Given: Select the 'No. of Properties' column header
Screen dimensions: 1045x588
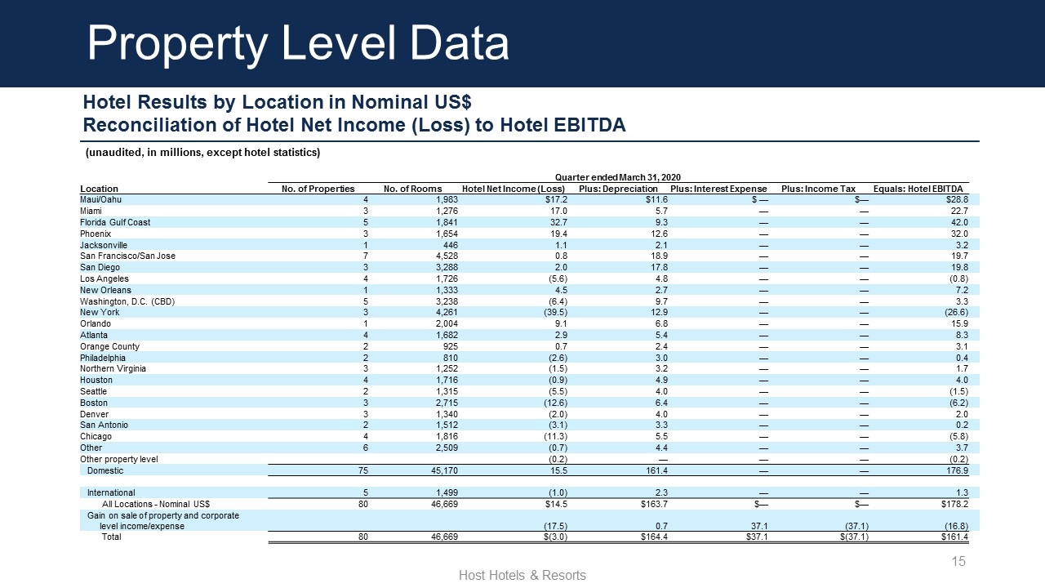Looking at the screenshot, I should pyautogui.click(x=318, y=189).
